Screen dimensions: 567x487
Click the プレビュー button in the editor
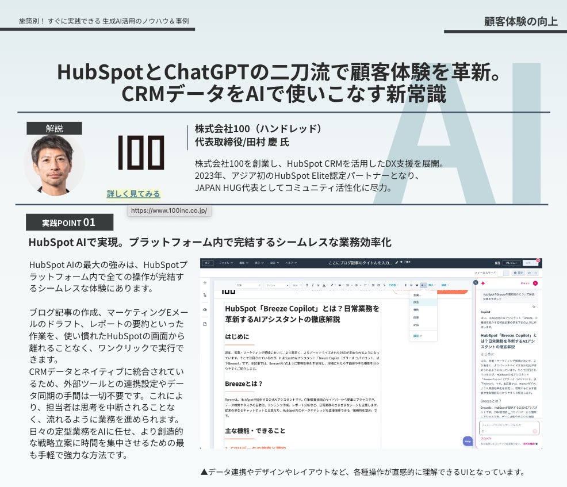tap(512, 263)
